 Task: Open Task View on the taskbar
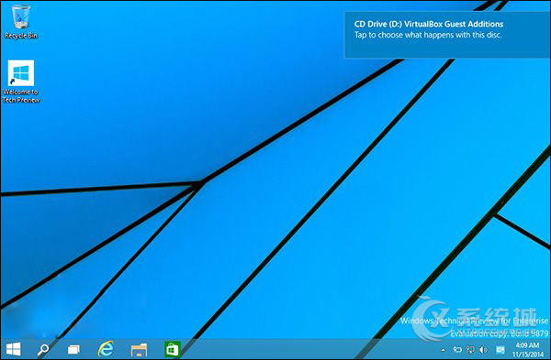coord(73,349)
